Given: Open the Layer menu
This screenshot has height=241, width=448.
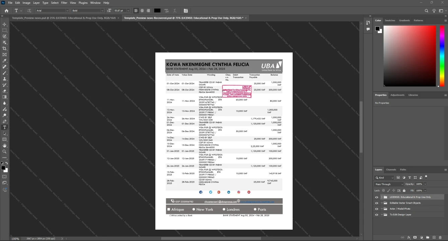Looking at the screenshot, I should click(x=36, y=3).
